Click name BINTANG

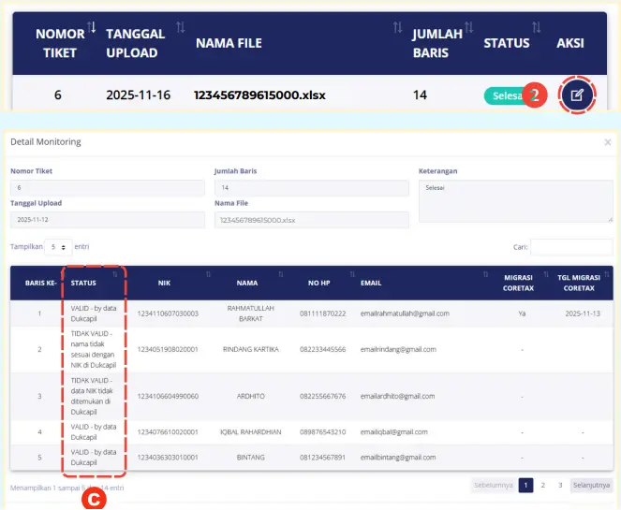pyautogui.click(x=251, y=458)
